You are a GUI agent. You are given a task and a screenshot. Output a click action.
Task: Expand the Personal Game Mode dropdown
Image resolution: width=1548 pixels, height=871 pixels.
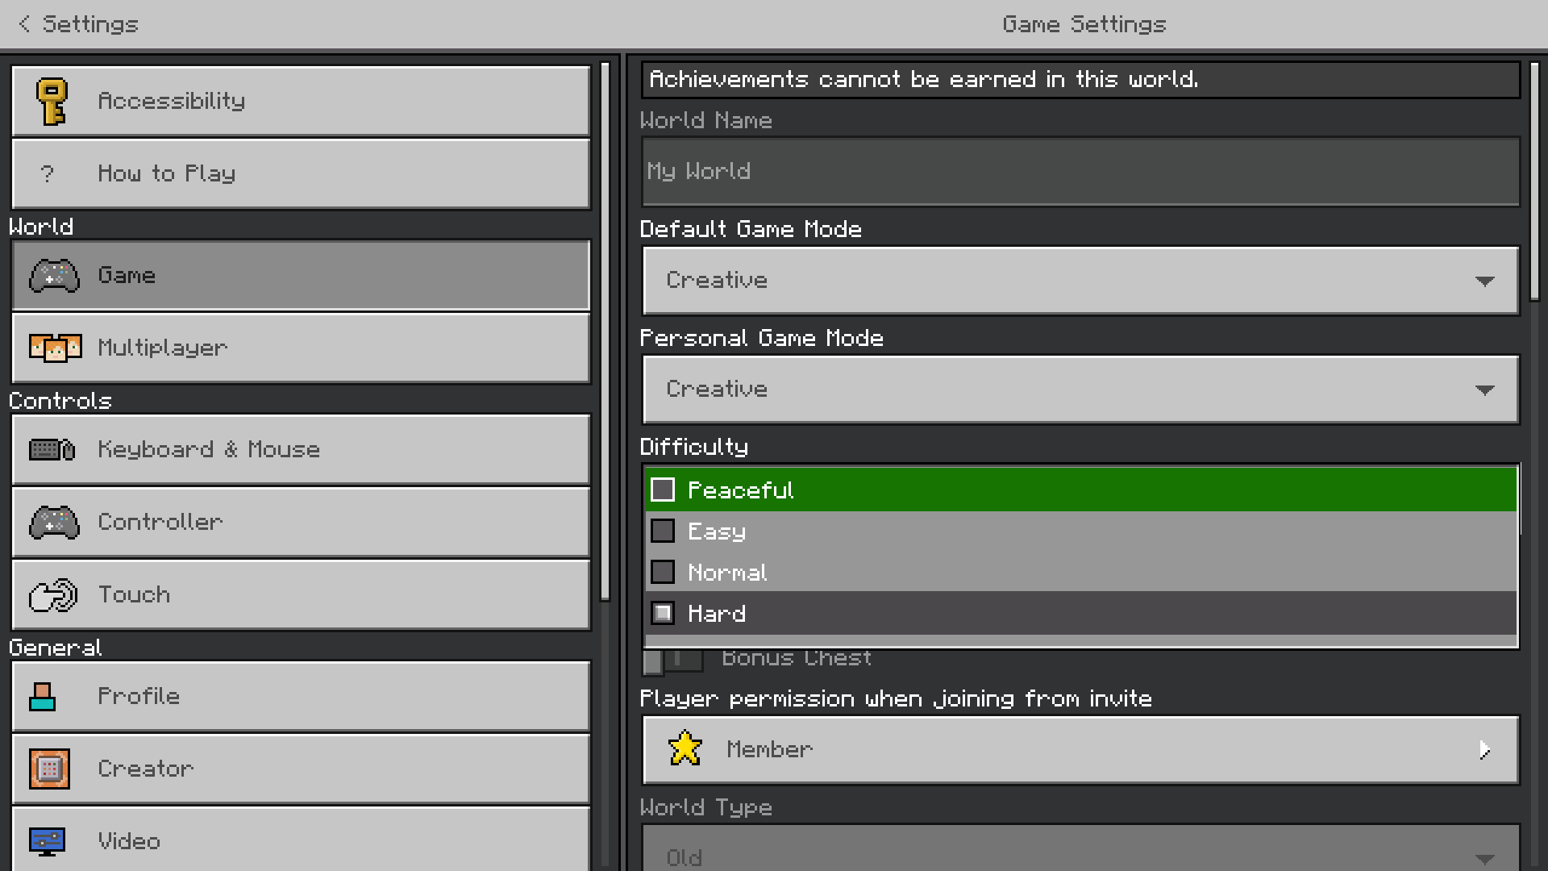1080,390
